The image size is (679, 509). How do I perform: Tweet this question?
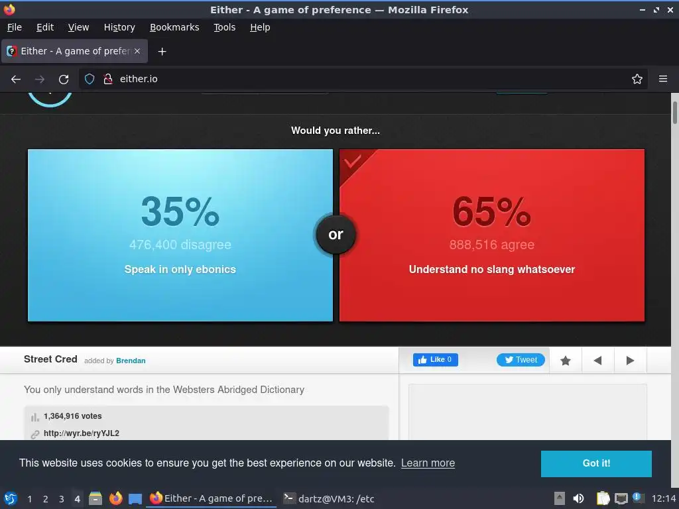coord(521,360)
